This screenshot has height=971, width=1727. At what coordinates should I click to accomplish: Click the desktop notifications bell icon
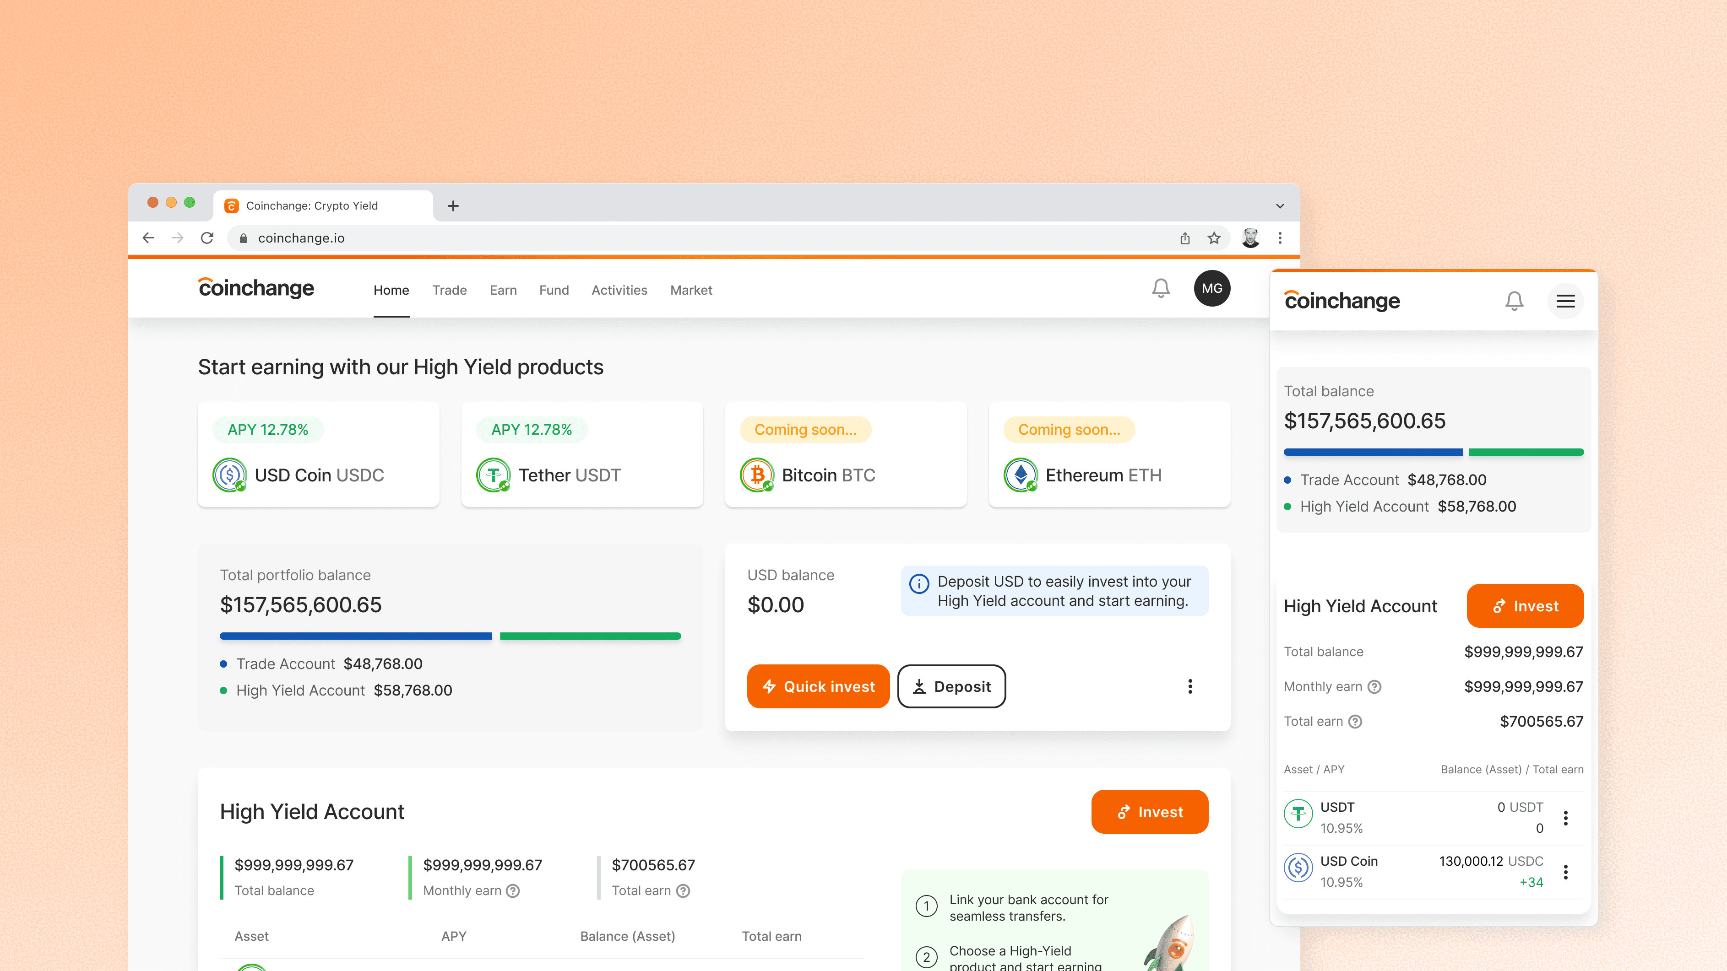pos(1161,289)
